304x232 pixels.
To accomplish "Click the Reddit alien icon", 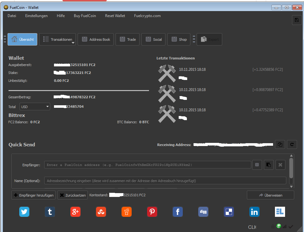I will 127,212.
